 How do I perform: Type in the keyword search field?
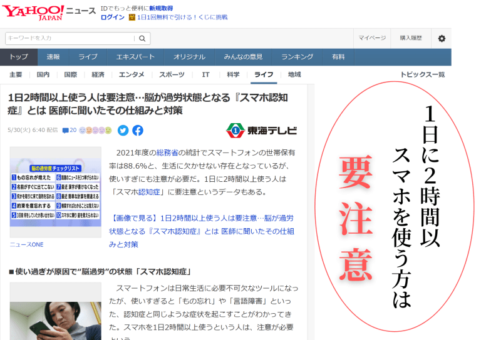(70, 39)
